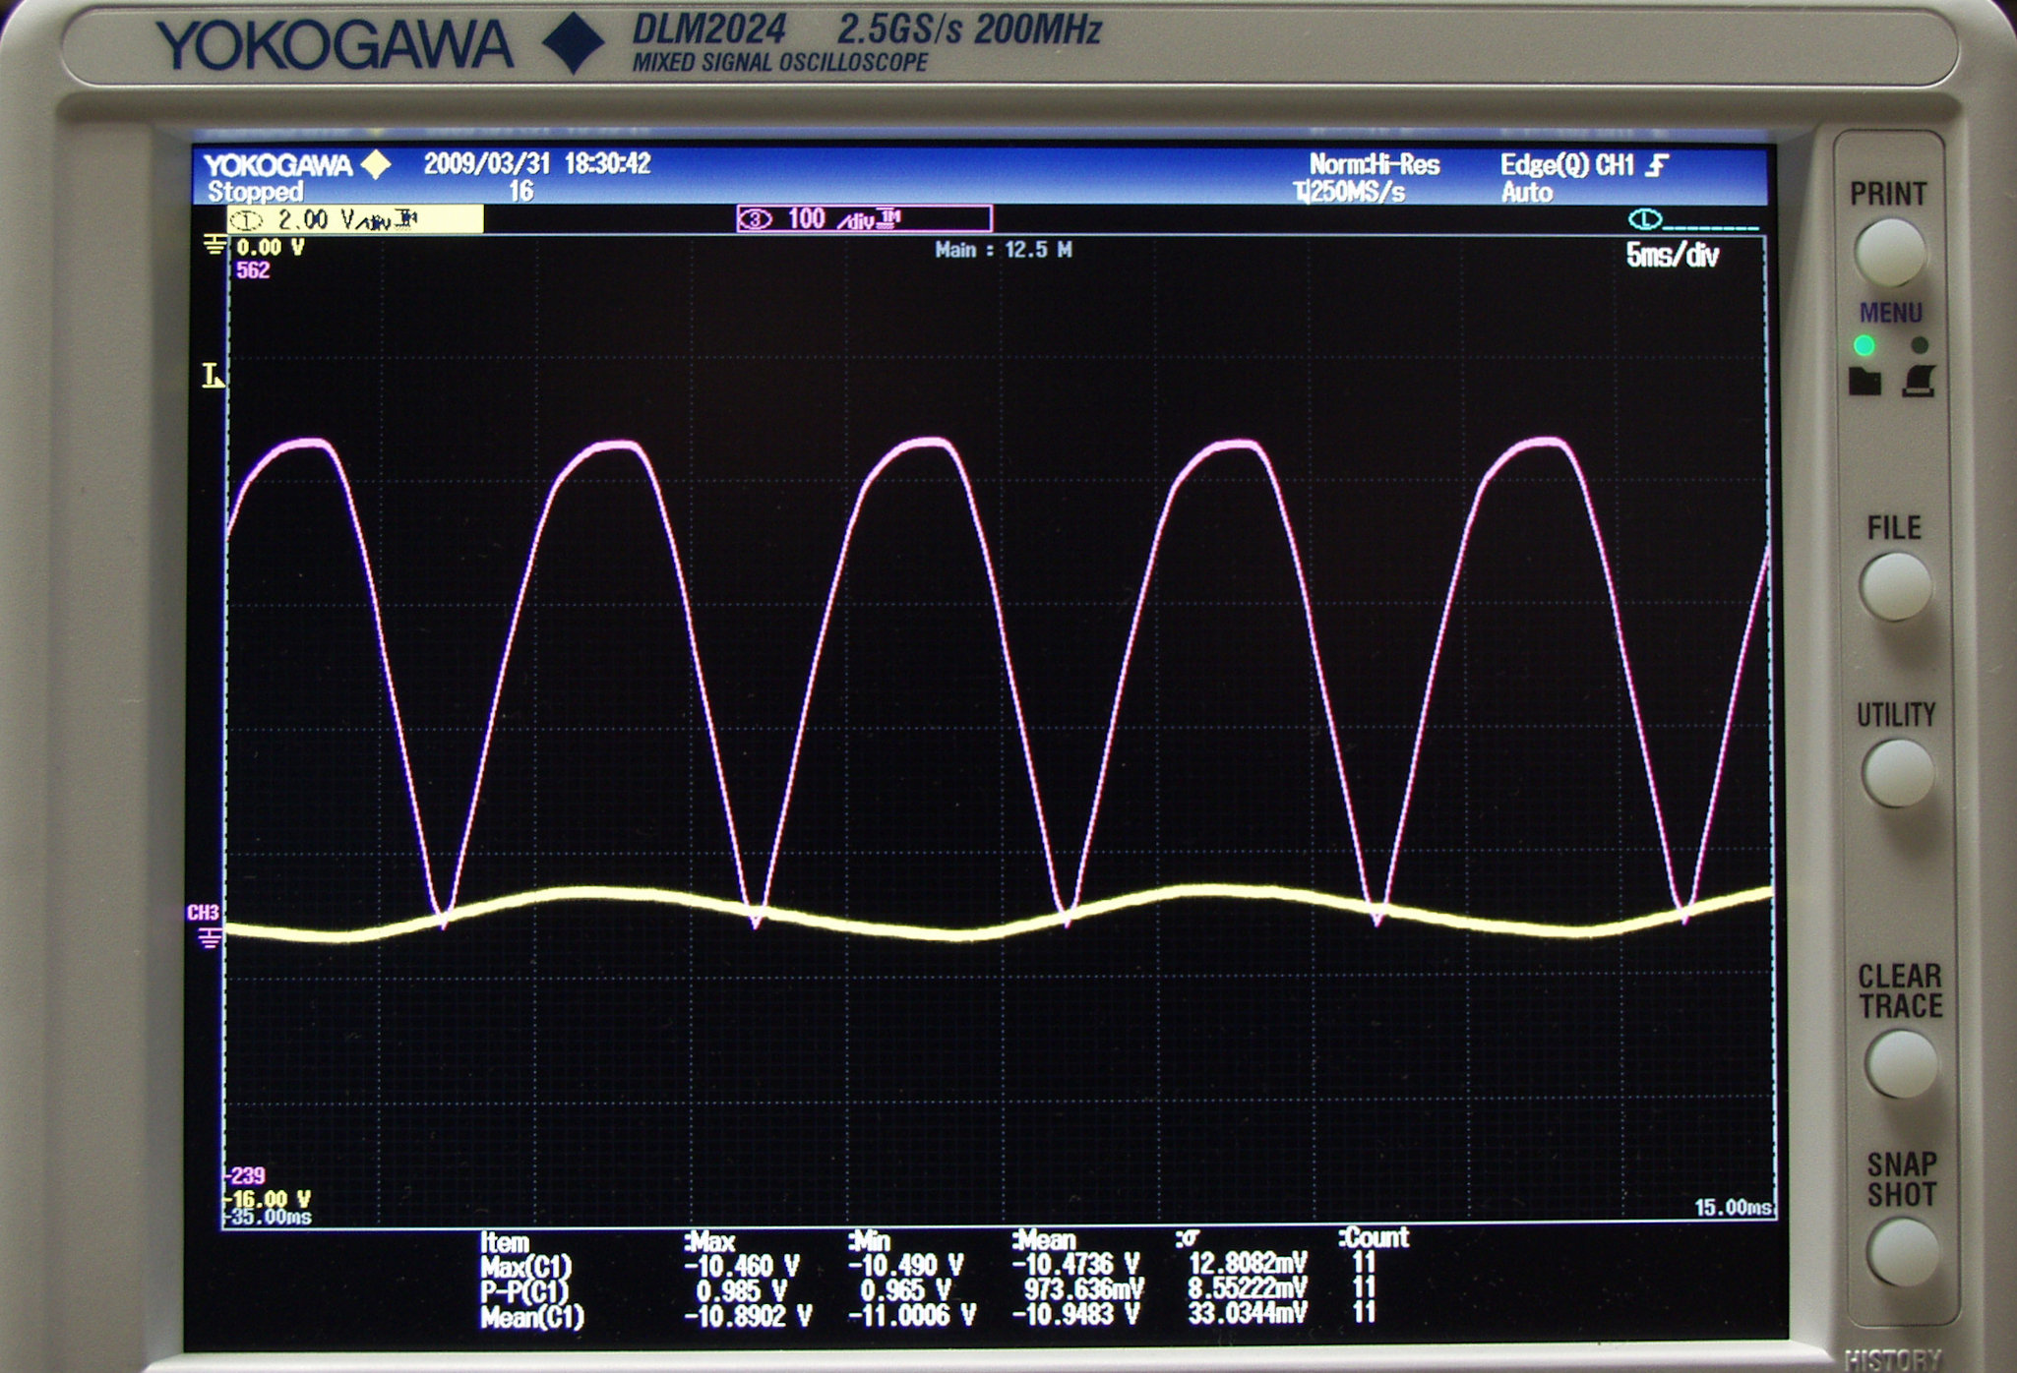Click the Yokogawa diamond logo on screen
This screenshot has height=1373, width=2017.
376,164
